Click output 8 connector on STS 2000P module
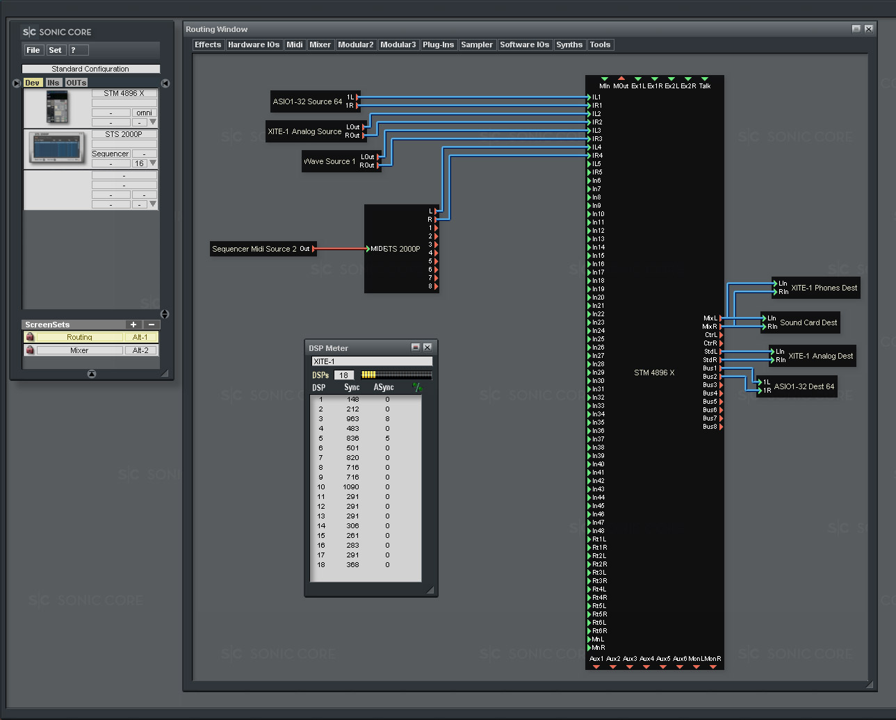Screen dimensions: 896x720 (436, 286)
